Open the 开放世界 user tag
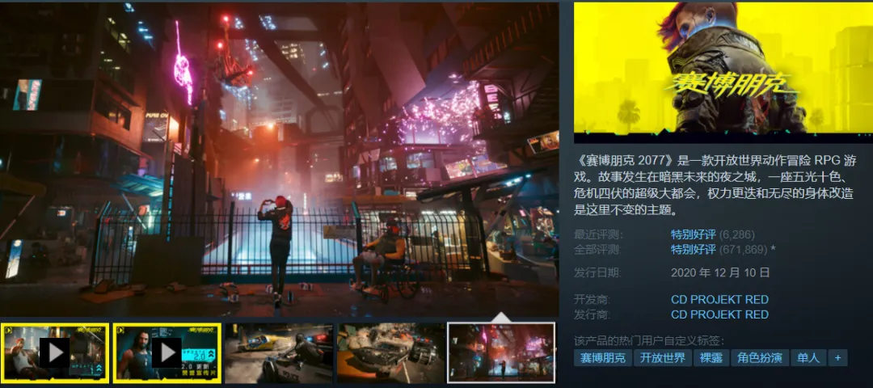 663,358
